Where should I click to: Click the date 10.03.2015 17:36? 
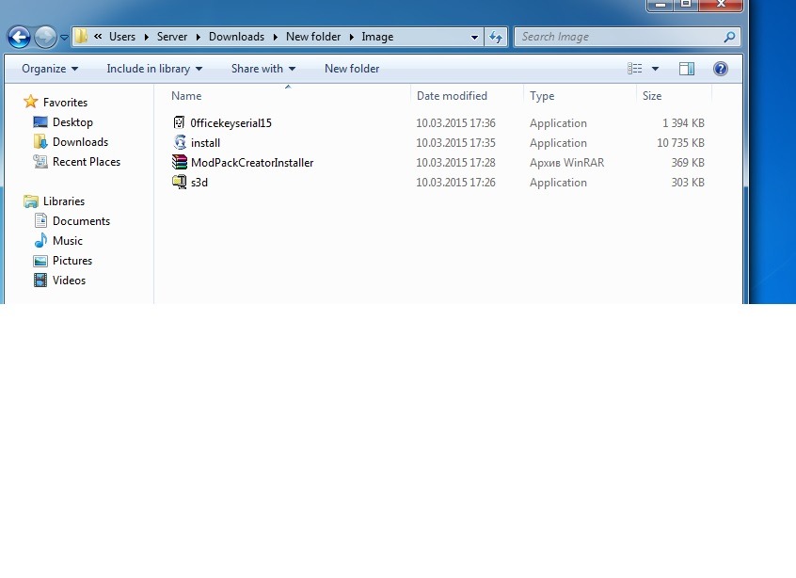click(x=456, y=123)
